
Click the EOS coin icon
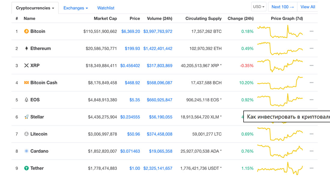pyautogui.click(x=26, y=100)
